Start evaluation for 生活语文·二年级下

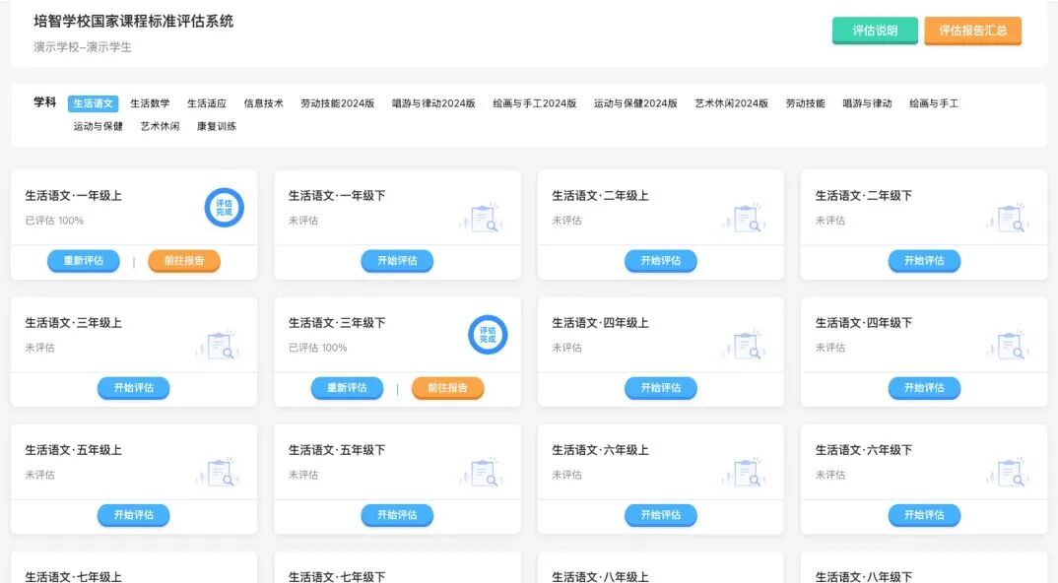[924, 260]
